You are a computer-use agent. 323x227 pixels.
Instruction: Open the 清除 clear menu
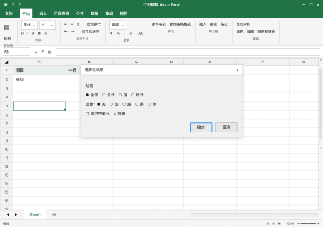click(250, 32)
